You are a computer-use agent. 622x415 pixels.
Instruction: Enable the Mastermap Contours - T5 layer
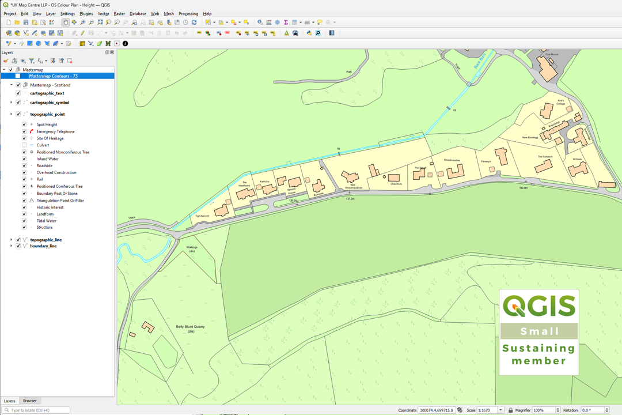pyautogui.click(x=17, y=76)
